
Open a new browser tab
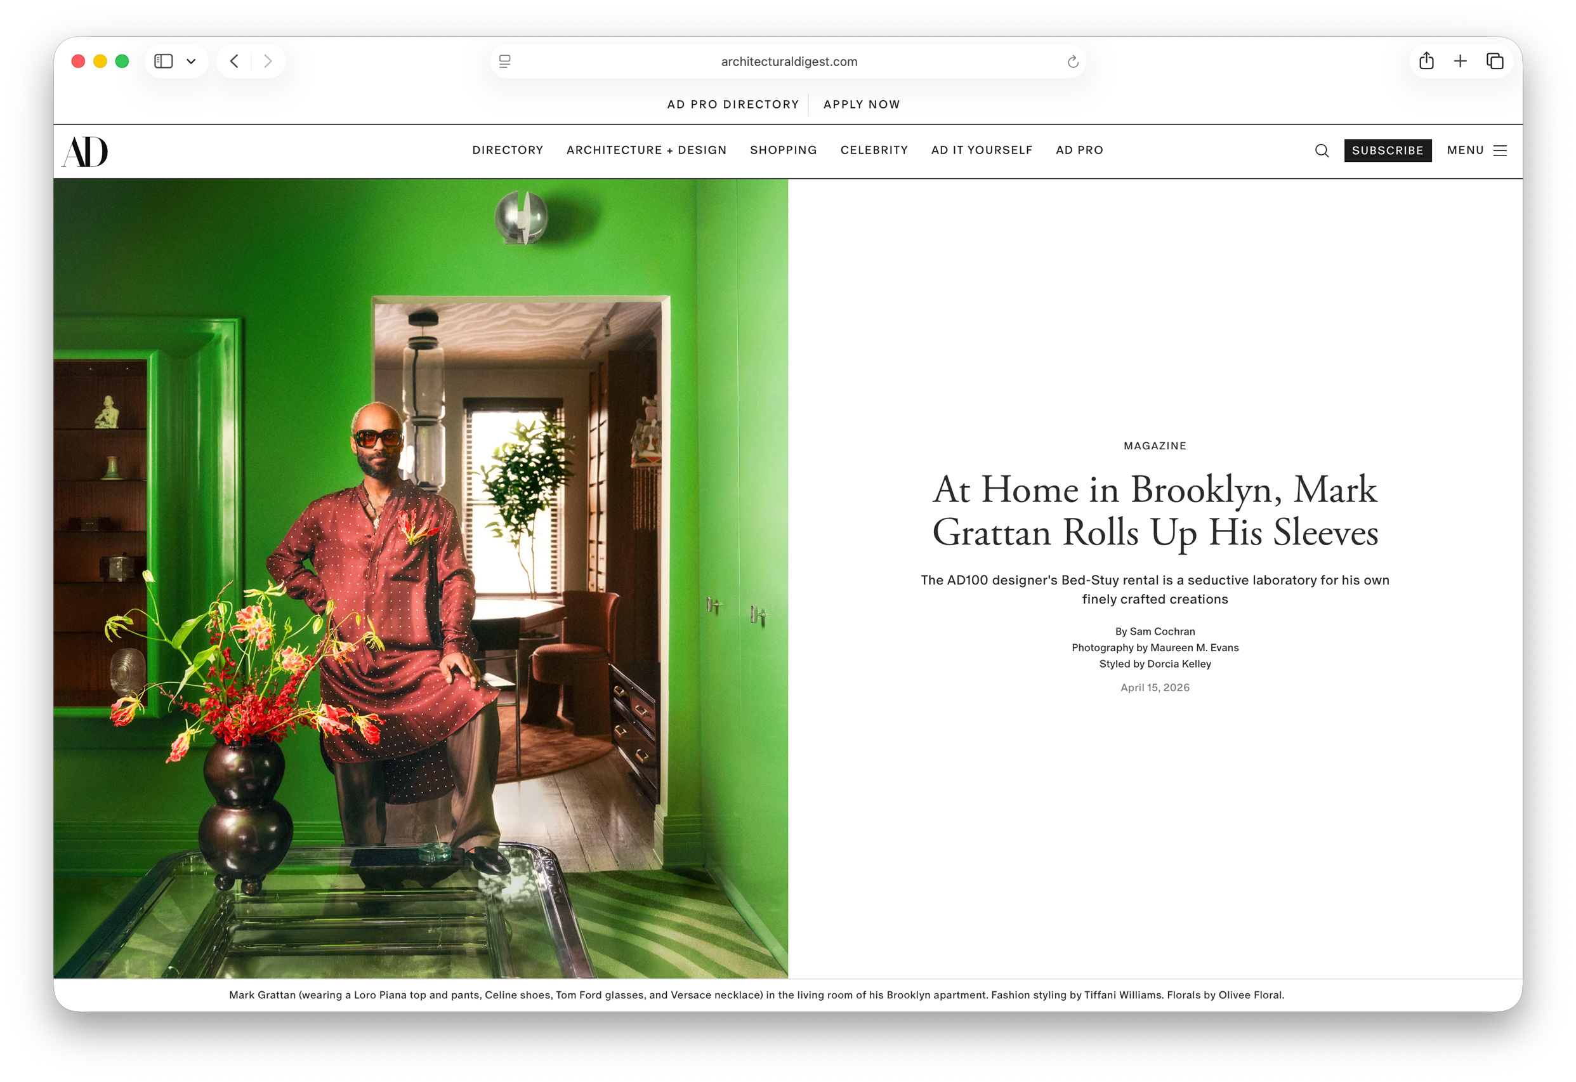pos(1461,61)
